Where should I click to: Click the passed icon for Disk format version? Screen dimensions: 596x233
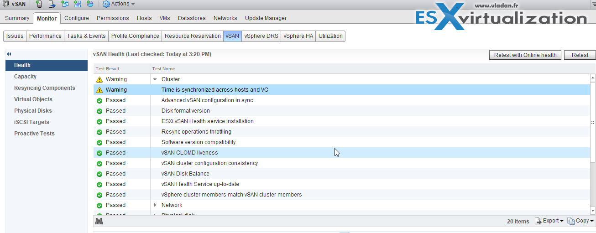(x=99, y=111)
